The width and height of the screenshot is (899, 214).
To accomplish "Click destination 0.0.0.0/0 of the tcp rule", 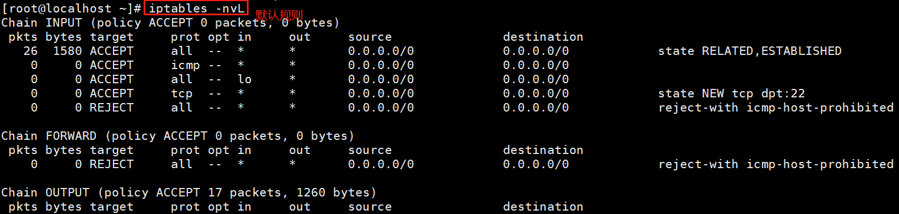I will click(536, 93).
